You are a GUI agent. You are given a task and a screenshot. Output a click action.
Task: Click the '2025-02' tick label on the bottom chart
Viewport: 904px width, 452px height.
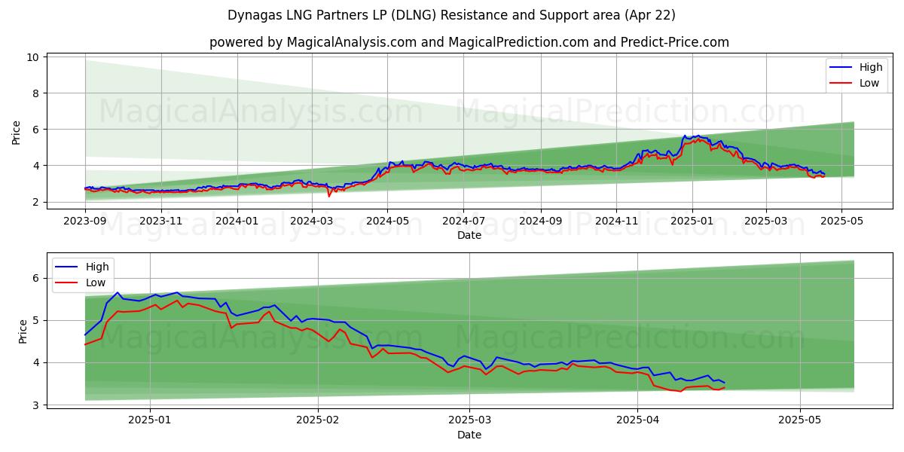(317, 420)
